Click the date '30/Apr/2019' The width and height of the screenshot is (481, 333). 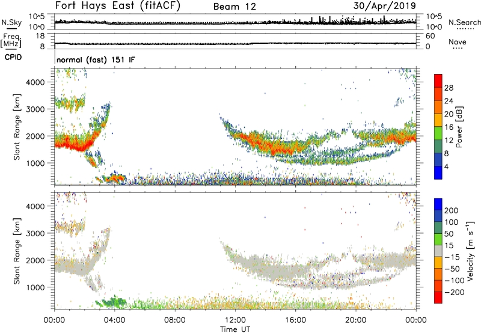[x=385, y=6]
